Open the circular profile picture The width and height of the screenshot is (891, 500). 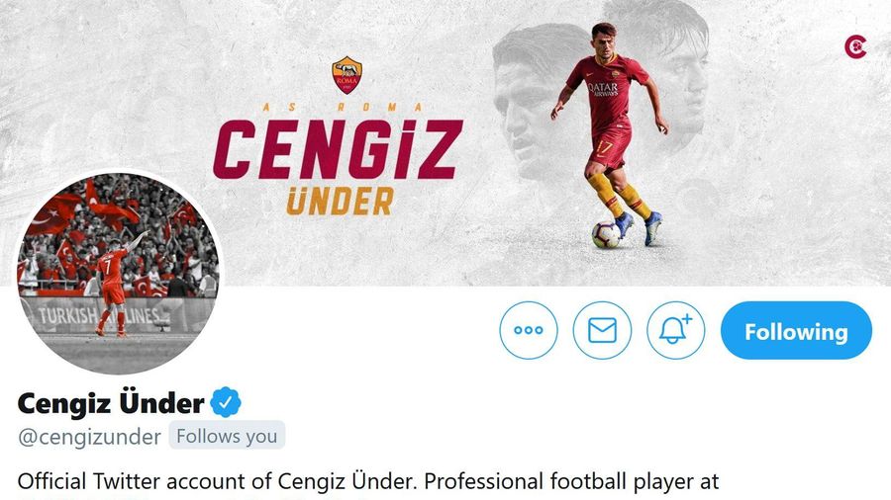(x=118, y=273)
